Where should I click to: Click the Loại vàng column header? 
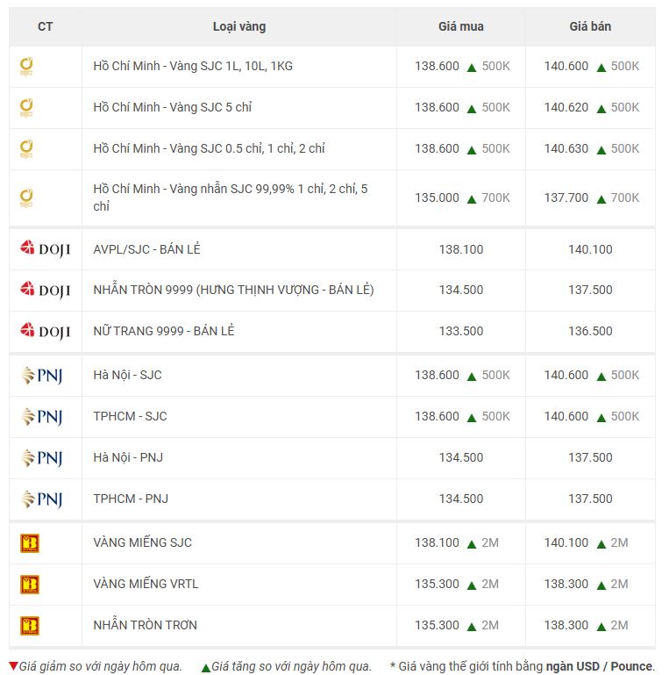(x=238, y=26)
